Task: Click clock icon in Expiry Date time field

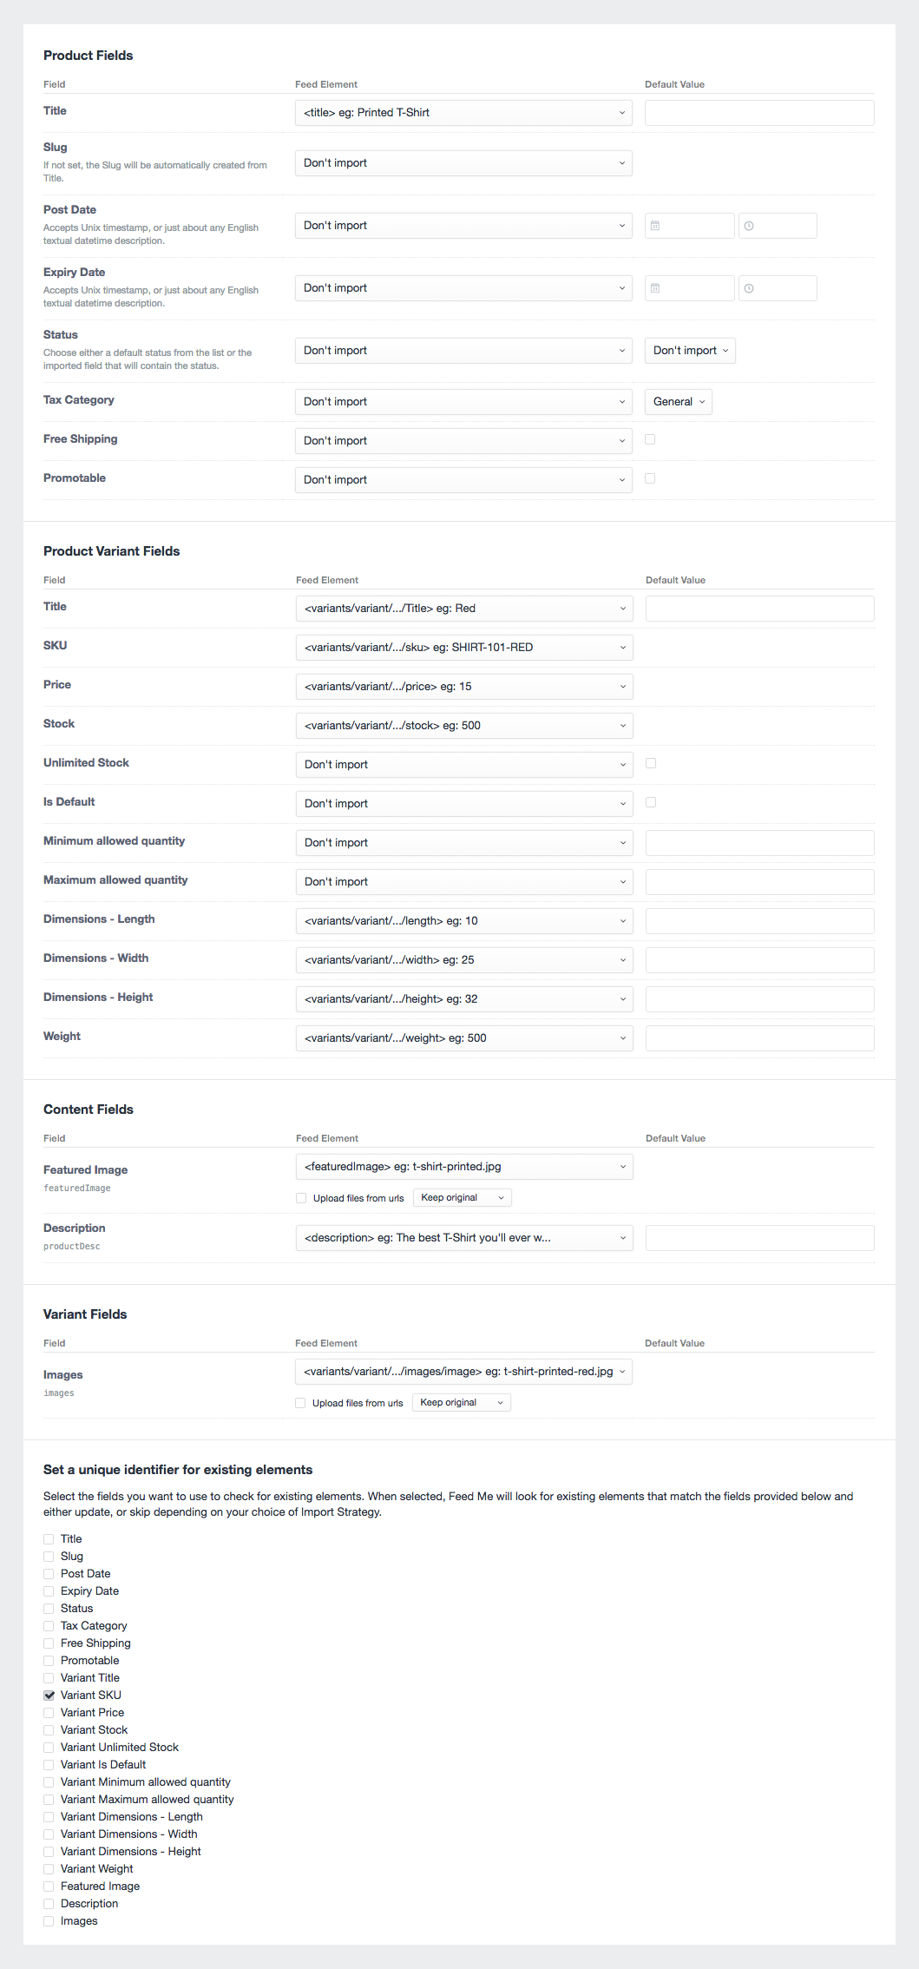Action: tap(749, 288)
